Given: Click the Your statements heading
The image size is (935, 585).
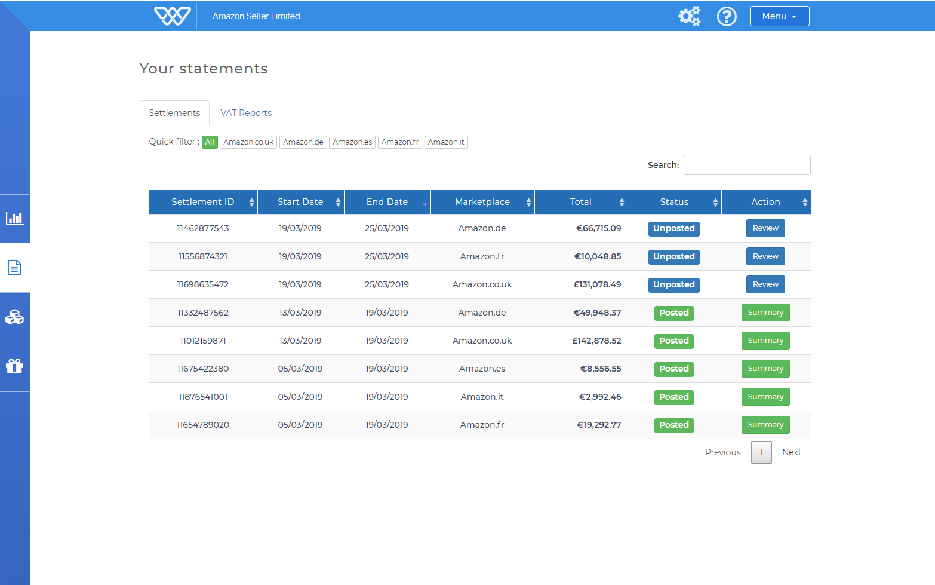Looking at the screenshot, I should [x=204, y=69].
